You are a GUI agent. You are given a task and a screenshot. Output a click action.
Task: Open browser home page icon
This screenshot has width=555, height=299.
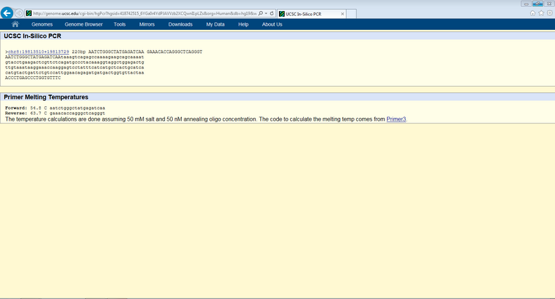[x=532, y=12]
